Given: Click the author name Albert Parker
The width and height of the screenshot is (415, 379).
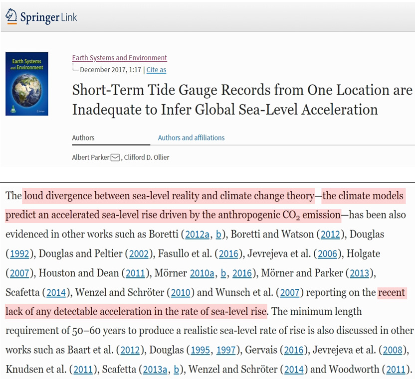Looking at the screenshot, I should [90, 157].
